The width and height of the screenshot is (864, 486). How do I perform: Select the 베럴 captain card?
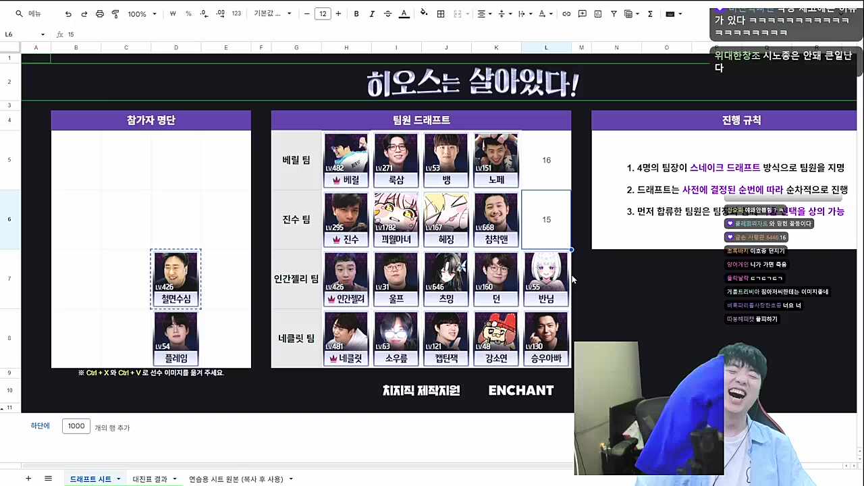tap(346, 160)
